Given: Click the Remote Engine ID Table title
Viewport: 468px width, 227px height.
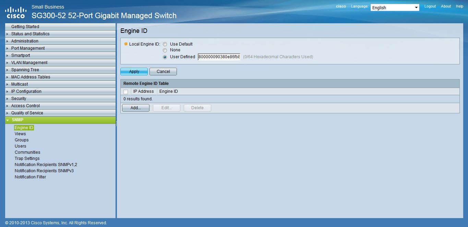Looking at the screenshot, I should point(146,84).
